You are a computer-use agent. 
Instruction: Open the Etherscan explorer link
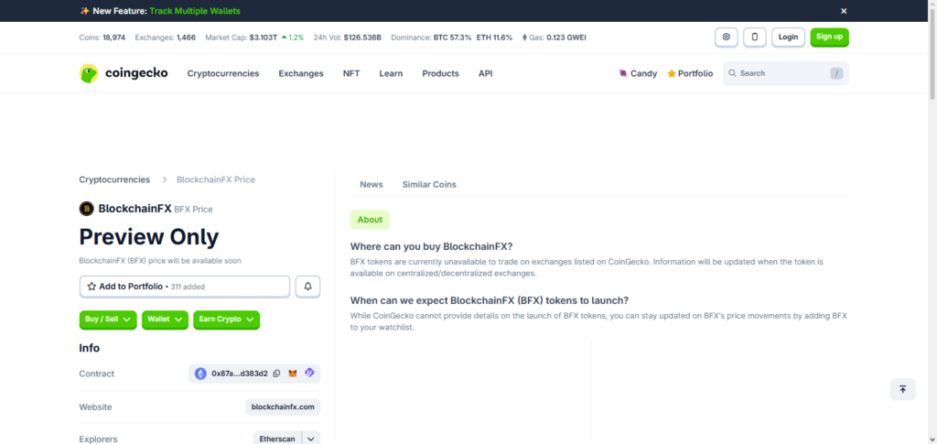point(277,439)
